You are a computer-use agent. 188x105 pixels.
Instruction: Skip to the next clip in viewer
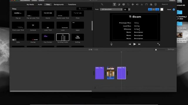coord(139,44)
